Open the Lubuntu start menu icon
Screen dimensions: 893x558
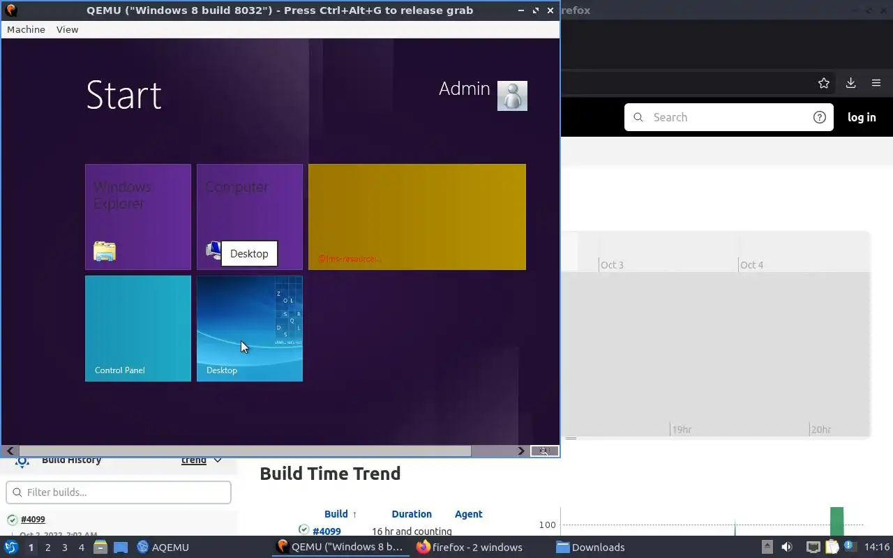coord(10,547)
